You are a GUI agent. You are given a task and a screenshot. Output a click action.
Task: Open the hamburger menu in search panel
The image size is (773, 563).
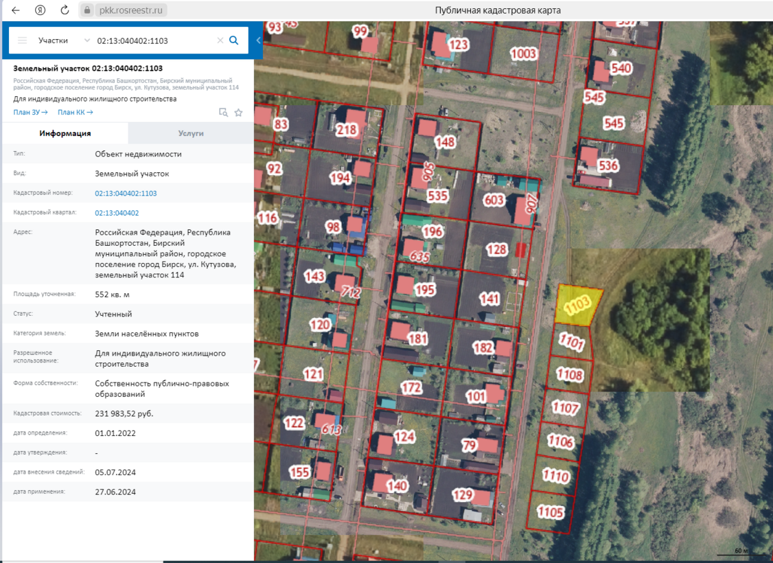coord(22,41)
